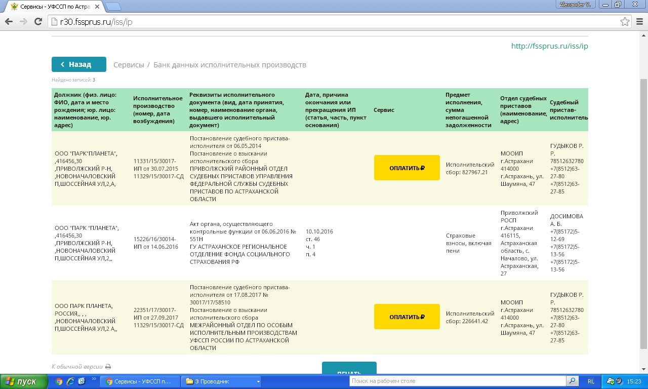Viewport: 648px width, 389px height.
Task: Bookmark this page with the star icon
Action: point(625,22)
